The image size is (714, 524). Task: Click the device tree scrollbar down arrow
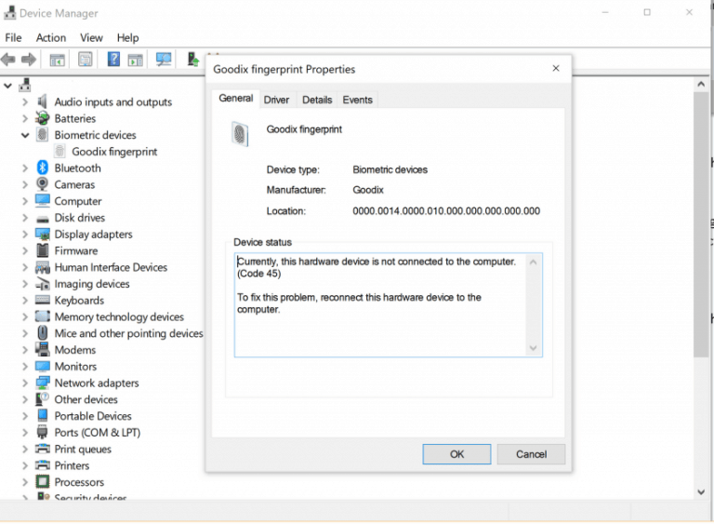(701, 492)
